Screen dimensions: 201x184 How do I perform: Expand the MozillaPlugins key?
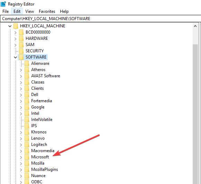click(21, 169)
